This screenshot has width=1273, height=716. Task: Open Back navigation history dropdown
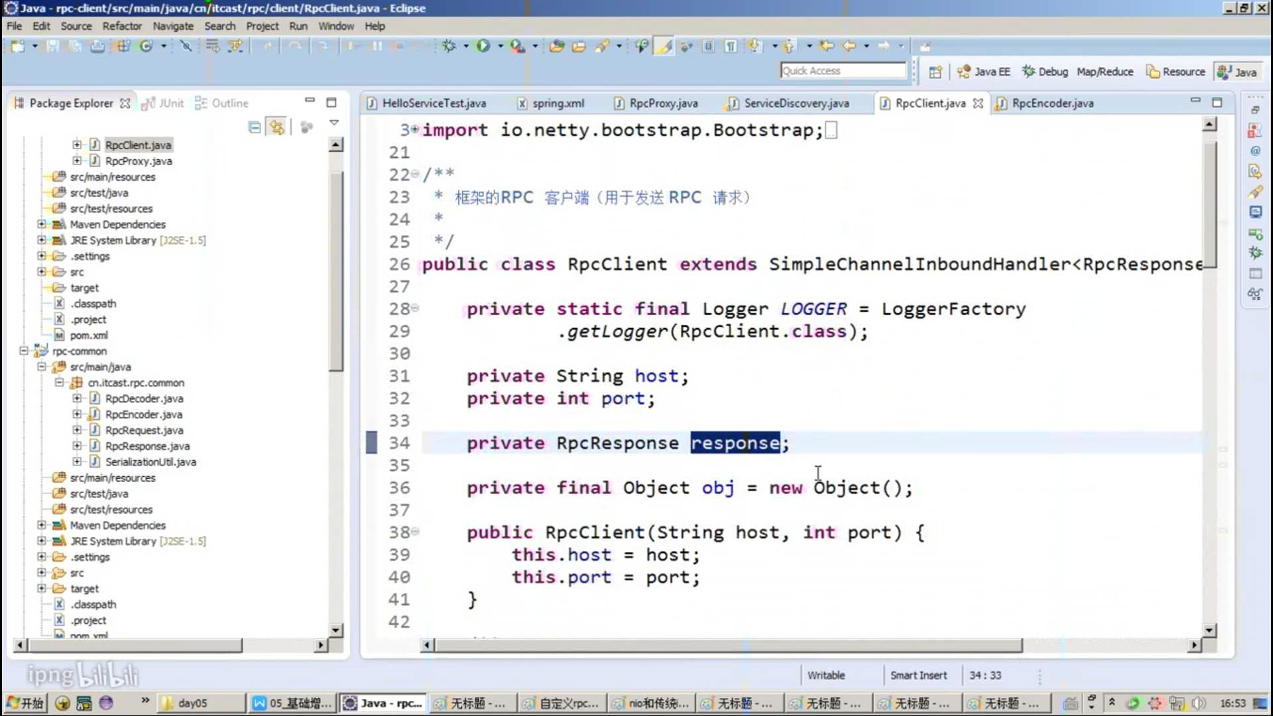coord(866,46)
